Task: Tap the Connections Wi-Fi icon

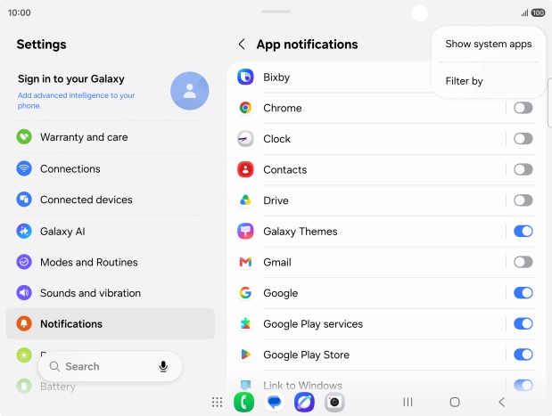Action: click(24, 168)
